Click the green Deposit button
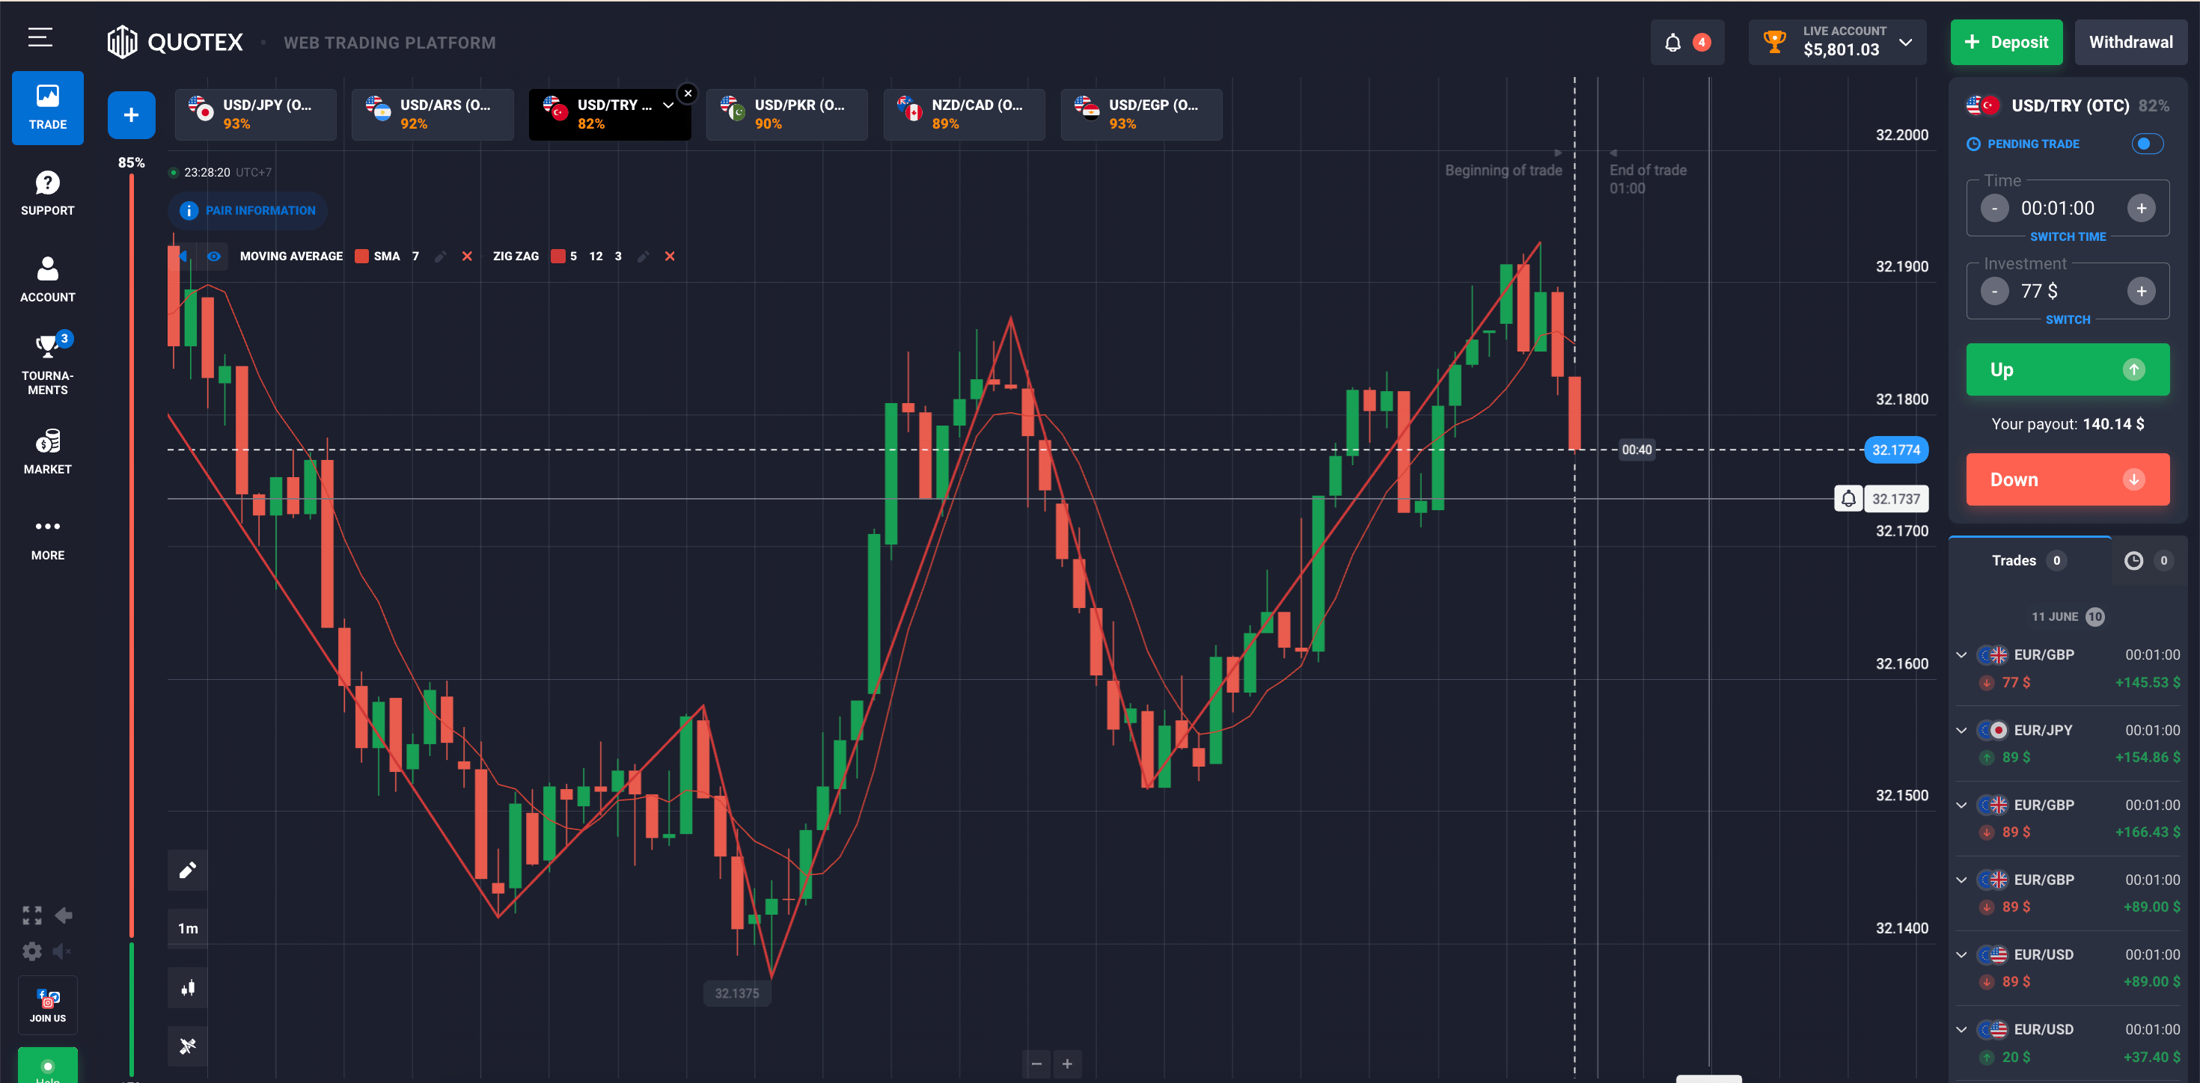This screenshot has height=1083, width=2200. (2005, 42)
